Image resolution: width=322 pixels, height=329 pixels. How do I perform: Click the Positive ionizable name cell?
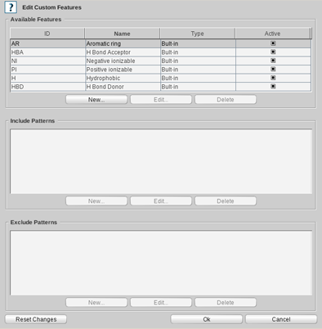tap(123, 70)
